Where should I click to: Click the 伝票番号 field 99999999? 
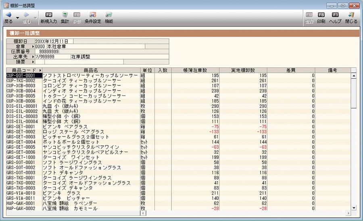point(47,52)
